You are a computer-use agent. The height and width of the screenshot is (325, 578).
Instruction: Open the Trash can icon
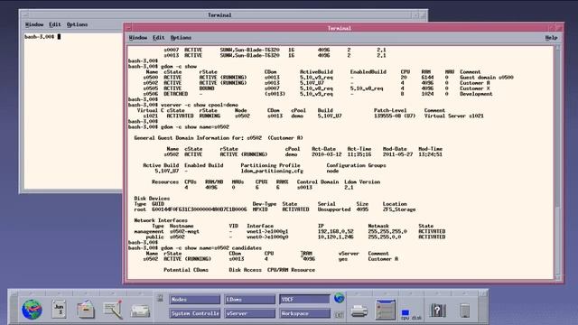[465, 311]
